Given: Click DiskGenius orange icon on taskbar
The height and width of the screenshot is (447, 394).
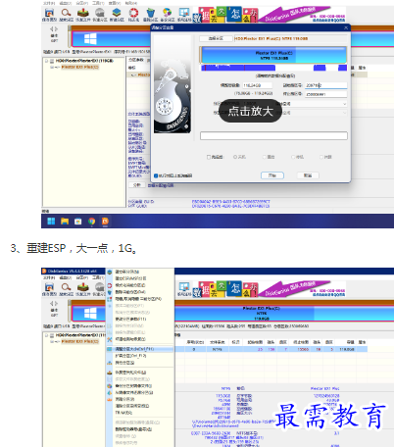Looking at the screenshot, I should (x=105, y=222).
